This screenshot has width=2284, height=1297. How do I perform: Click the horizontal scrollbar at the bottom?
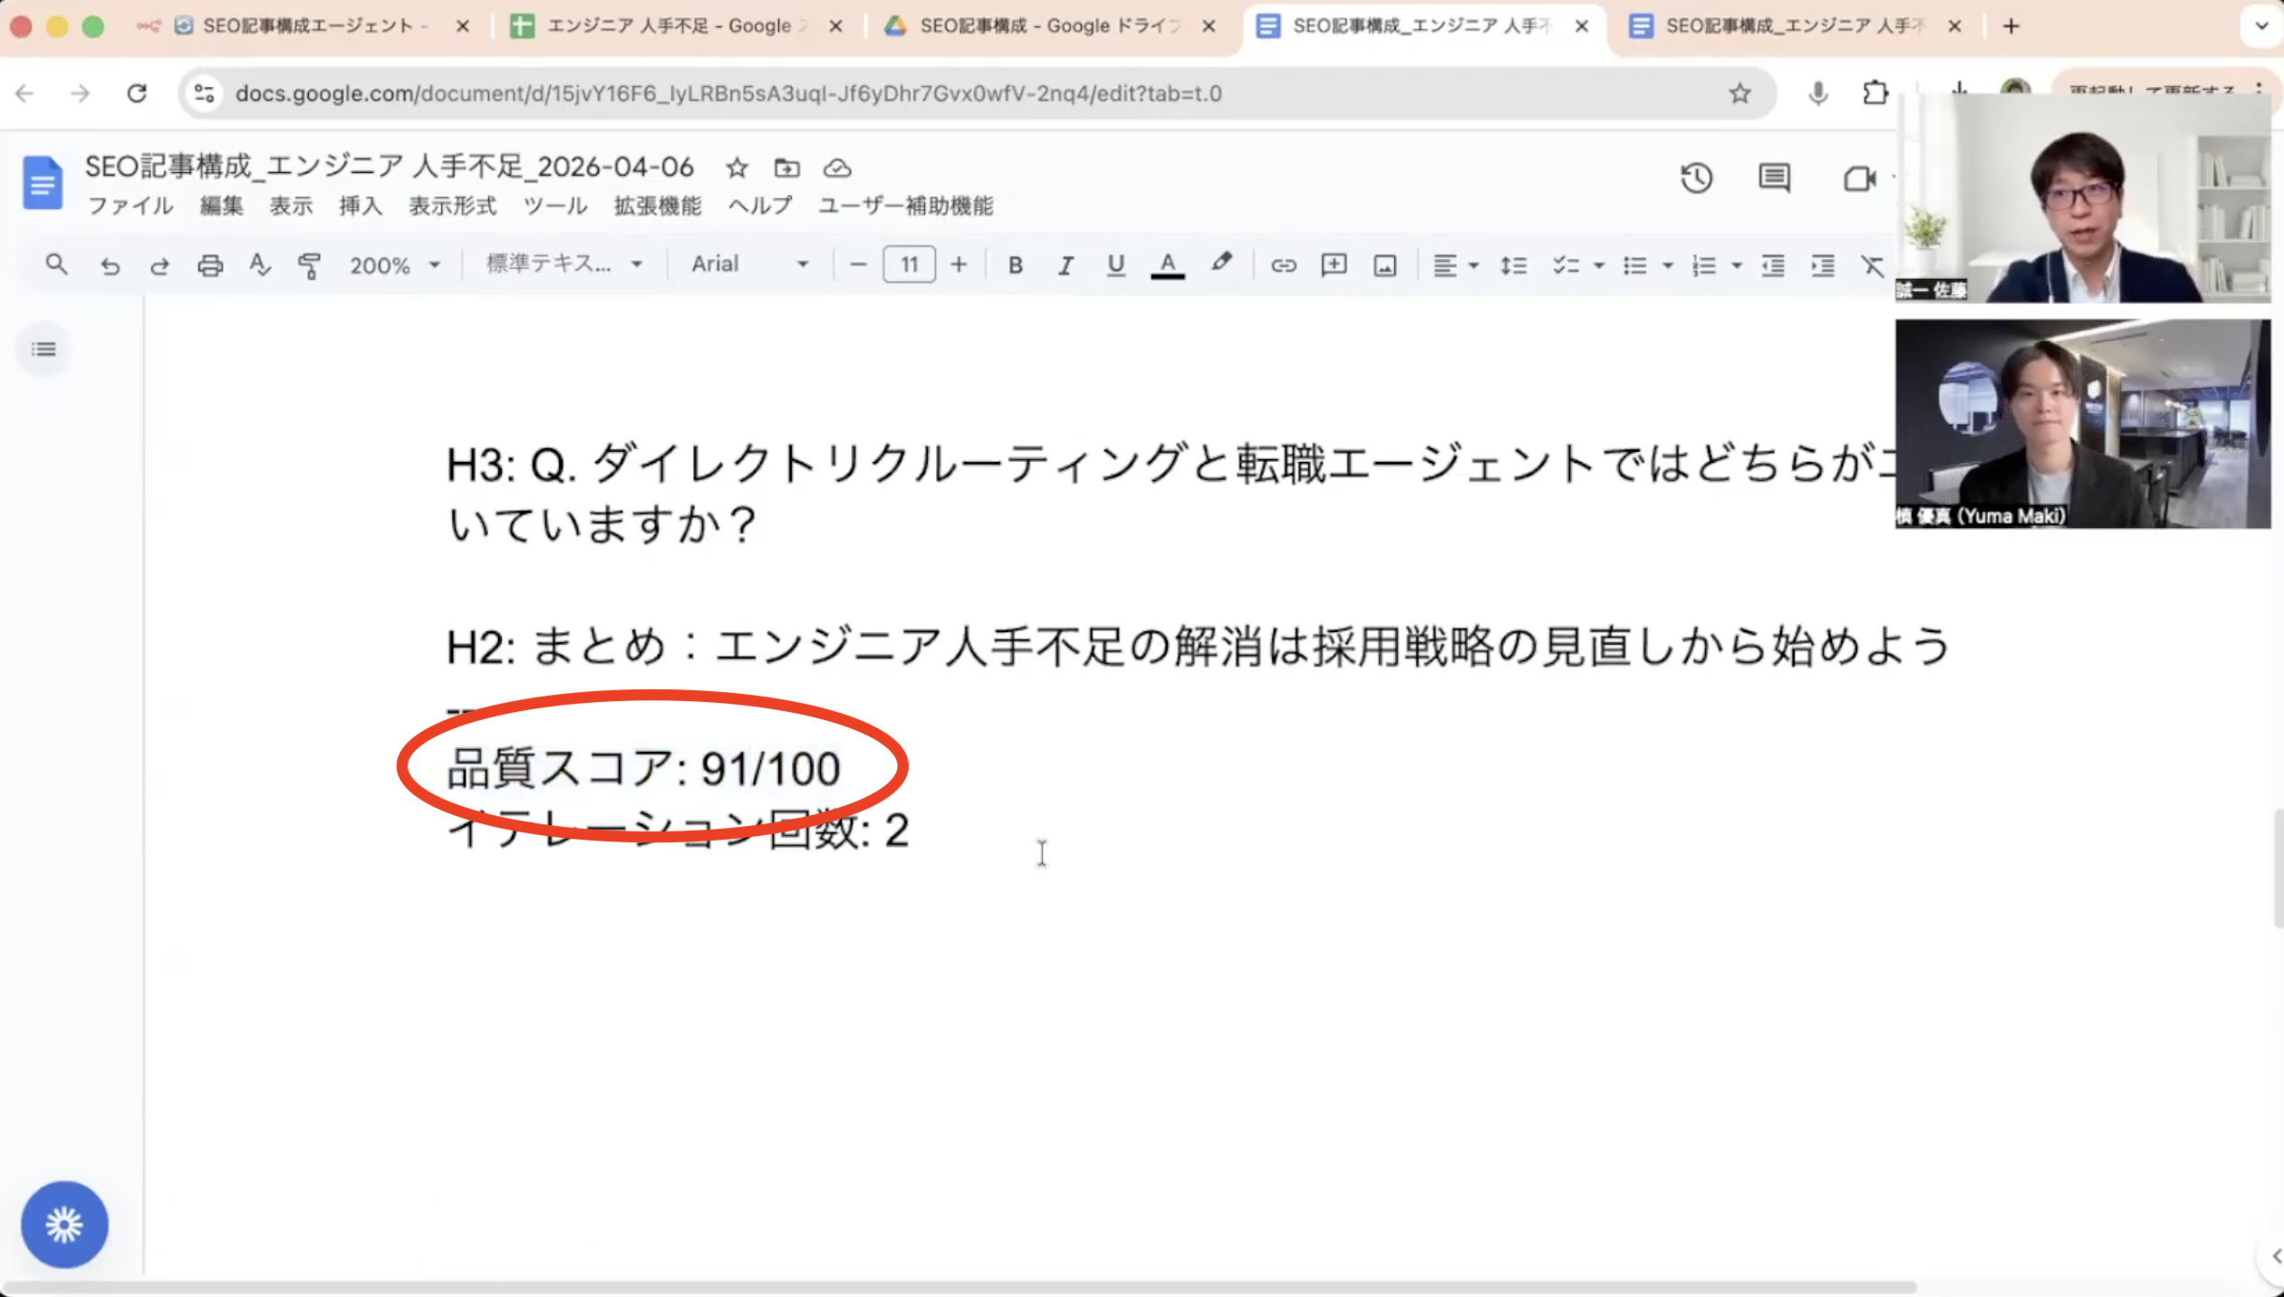960,1287
